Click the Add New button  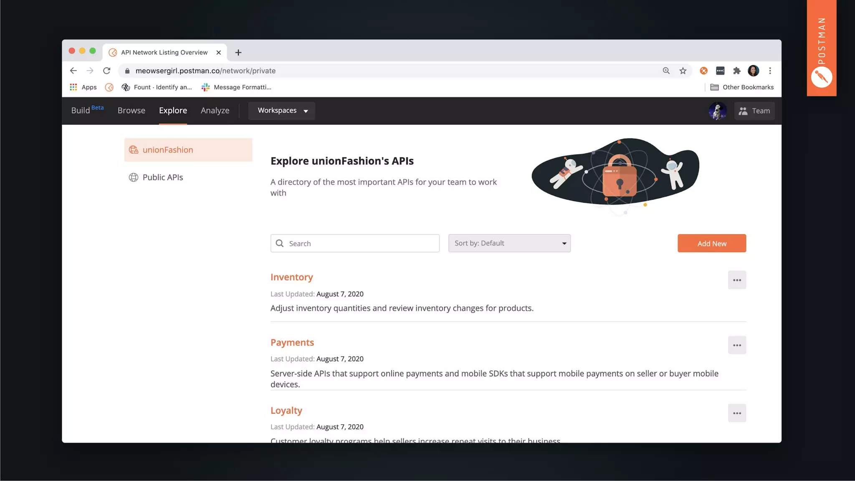tap(711, 243)
